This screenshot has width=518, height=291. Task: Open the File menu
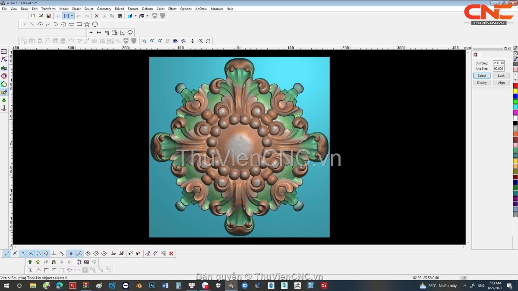4,9
